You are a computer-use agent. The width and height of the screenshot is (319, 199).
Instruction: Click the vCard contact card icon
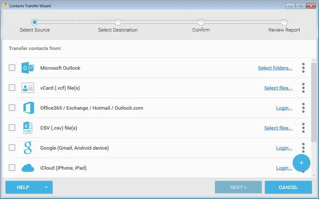pos(28,88)
